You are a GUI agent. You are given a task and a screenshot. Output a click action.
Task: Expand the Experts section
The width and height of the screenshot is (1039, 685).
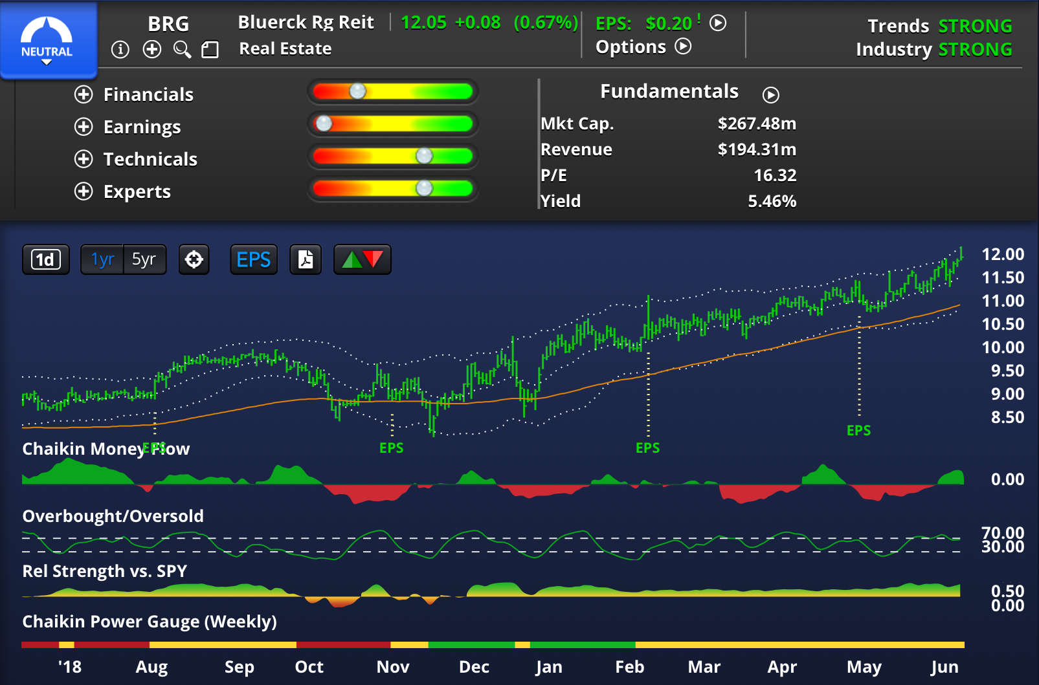84,191
